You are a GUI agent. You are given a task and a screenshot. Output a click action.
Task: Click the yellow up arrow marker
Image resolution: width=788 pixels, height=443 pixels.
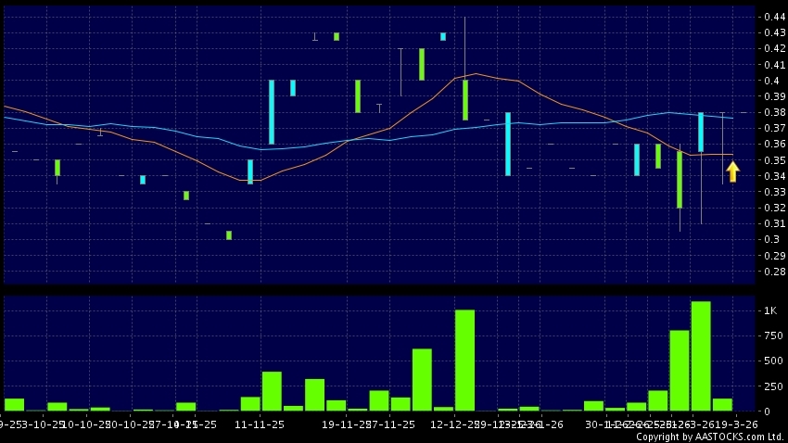pos(732,171)
